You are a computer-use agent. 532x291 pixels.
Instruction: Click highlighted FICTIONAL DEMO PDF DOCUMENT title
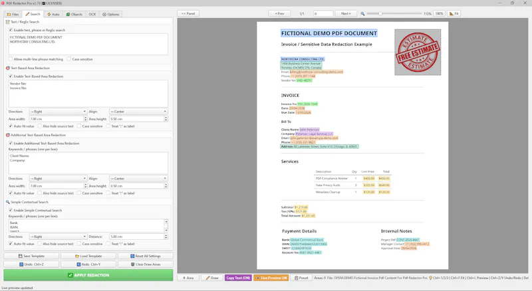pyautogui.click(x=329, y=33)
